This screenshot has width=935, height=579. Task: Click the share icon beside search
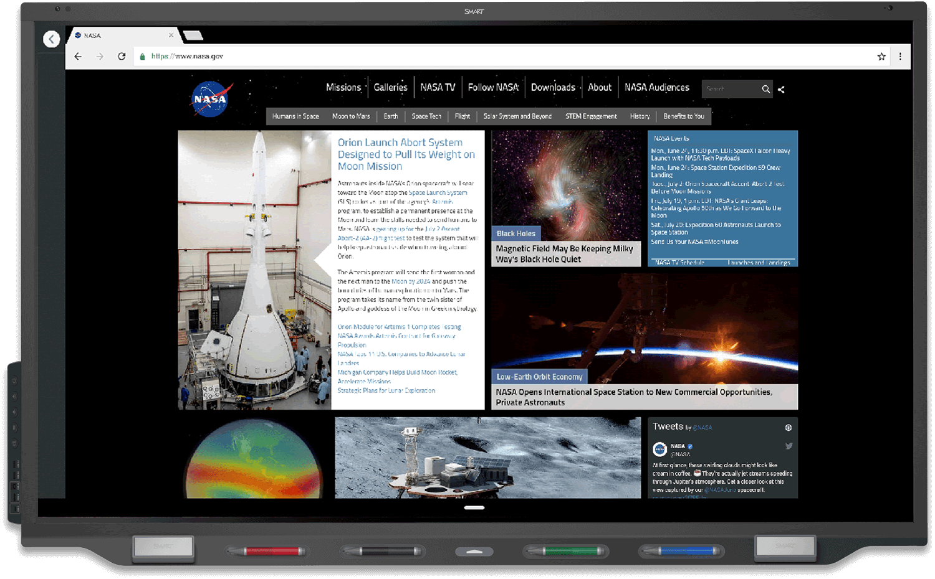click(781, 89)
